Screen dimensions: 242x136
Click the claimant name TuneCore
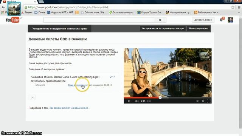click(x=39, y=85)
